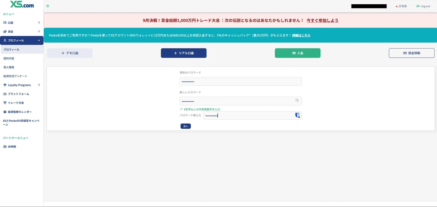Click the プラットフォーム download icon

point(5,94)
